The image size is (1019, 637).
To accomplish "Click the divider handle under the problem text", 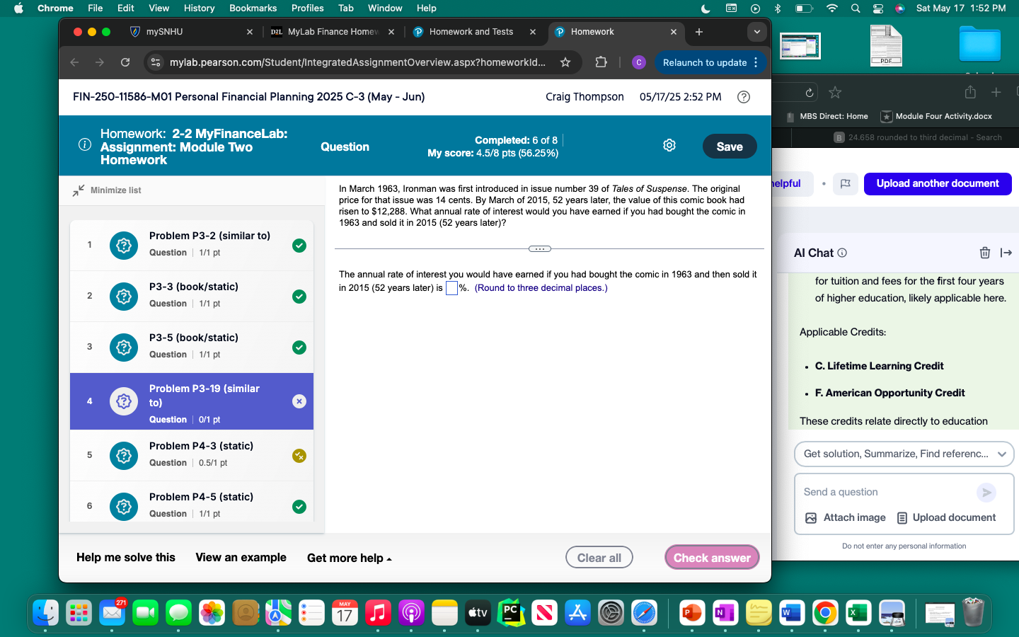I will [539, 249].
